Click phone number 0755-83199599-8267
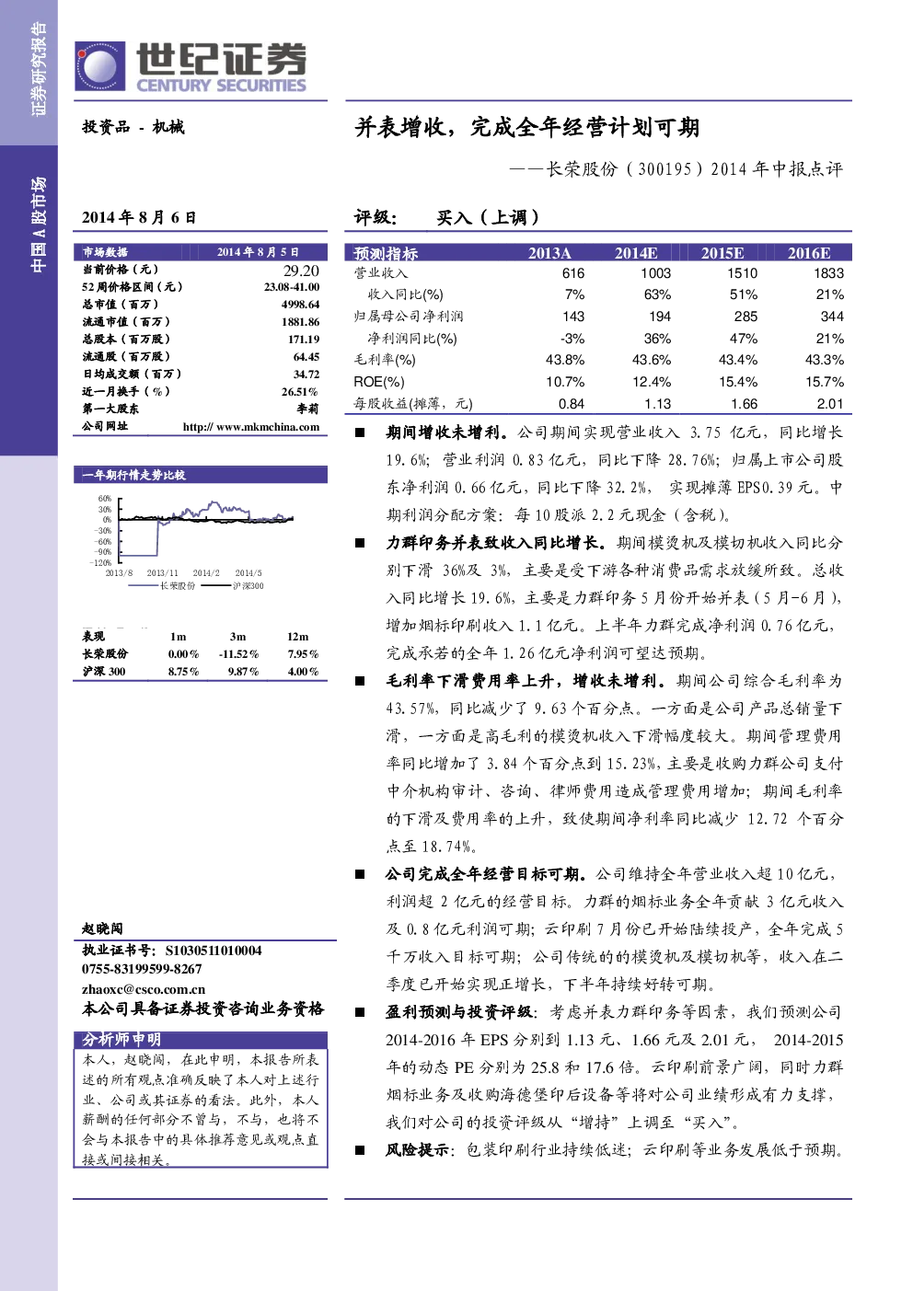 (142, 969)
